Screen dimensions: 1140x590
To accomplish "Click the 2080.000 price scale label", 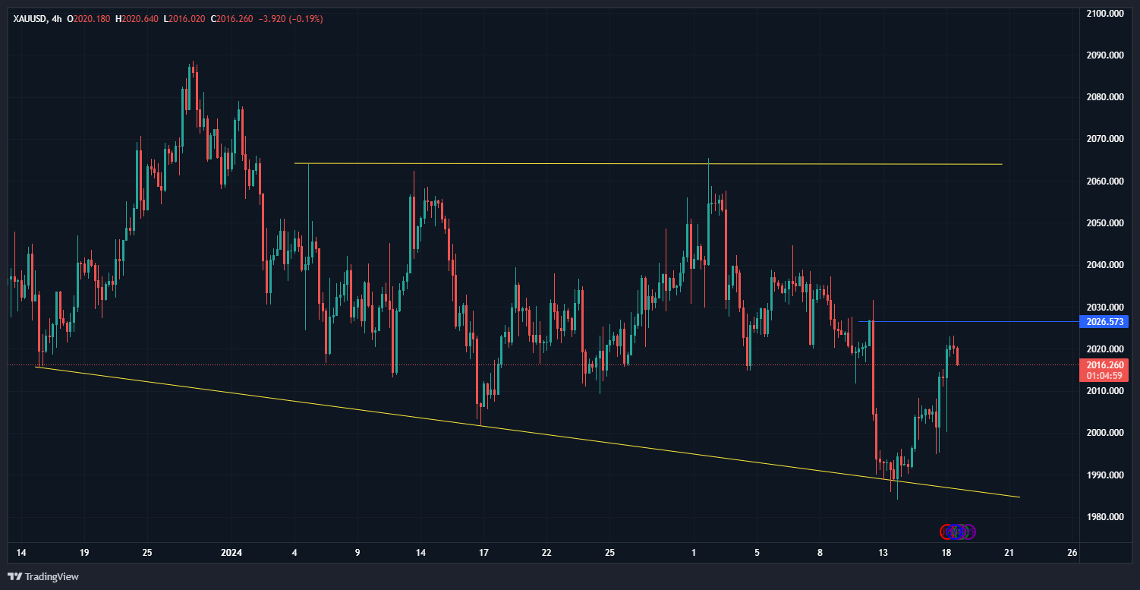I will click(x=1104, y=97).
